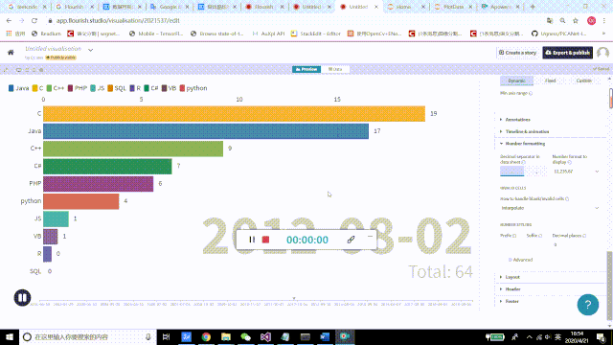Click the Create a story button
Screen dimensions: 613x345
pos(517,53)
